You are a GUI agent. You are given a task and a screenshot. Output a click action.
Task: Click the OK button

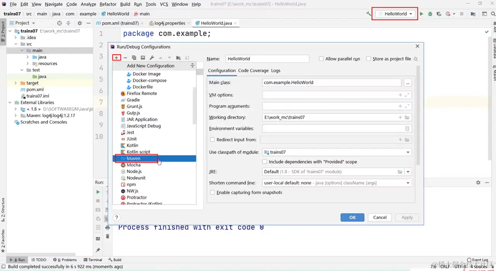pyautogui.click(x=352, y=217)
